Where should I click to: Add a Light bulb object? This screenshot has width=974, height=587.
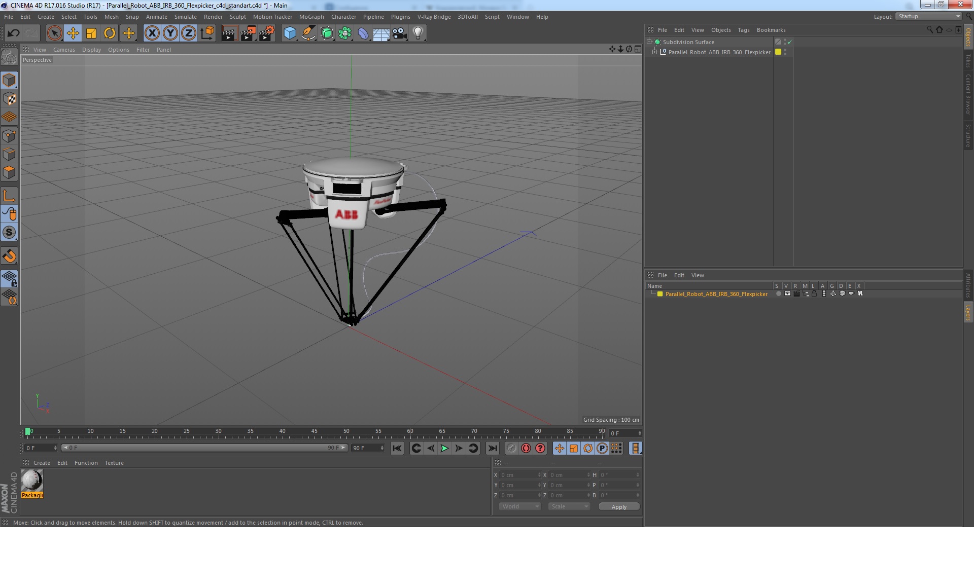[418, 33]
